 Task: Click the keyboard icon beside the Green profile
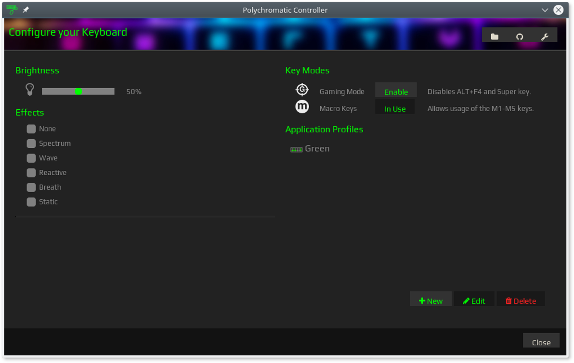point(296,149)
